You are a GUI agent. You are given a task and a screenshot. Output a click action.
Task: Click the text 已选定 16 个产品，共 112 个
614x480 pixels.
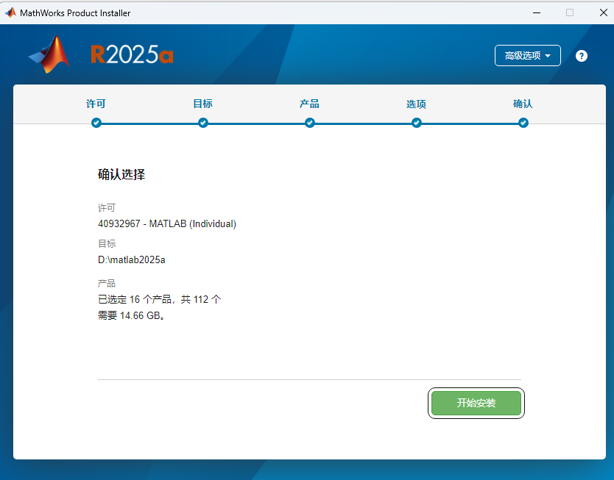[159, 299]
